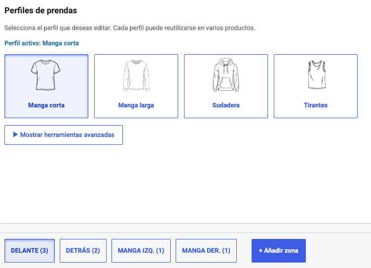Click the profile selection description sentence
The width and height of the screenshot is (371, 268).
coord(130,28)
